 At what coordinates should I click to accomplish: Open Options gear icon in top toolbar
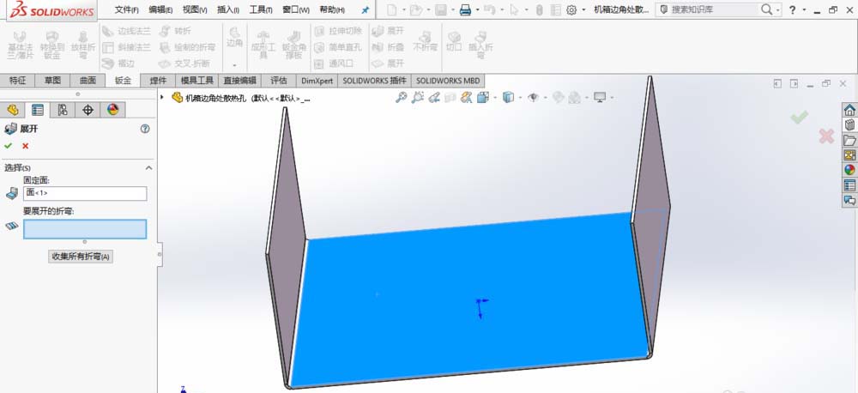pos(571,9)
